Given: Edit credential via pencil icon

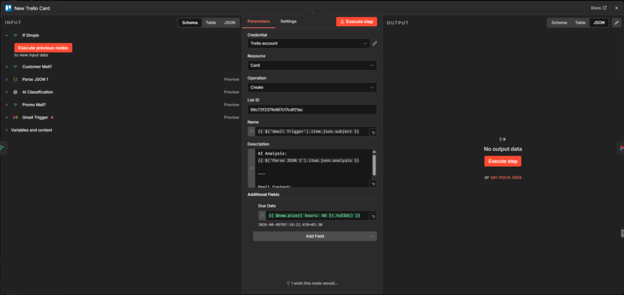Looking at the screenshot, I should 375,44.
